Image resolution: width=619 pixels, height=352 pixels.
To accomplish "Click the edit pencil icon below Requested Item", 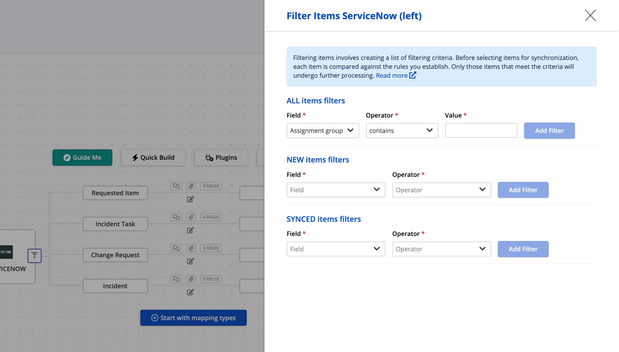I will 191,199.
